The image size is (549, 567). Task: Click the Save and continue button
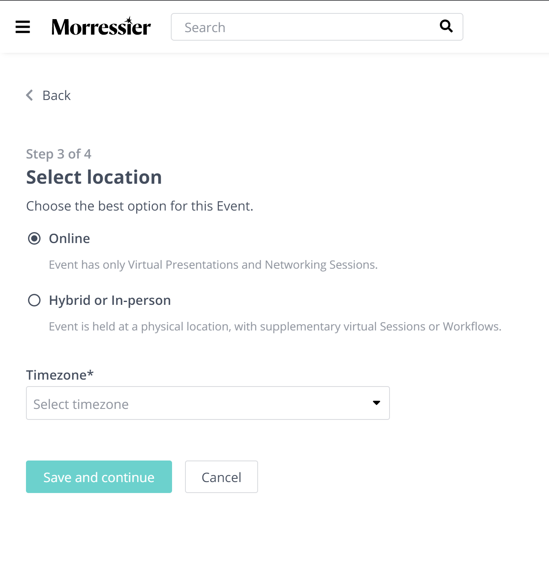pyautogui.click(x=99, y=477)
